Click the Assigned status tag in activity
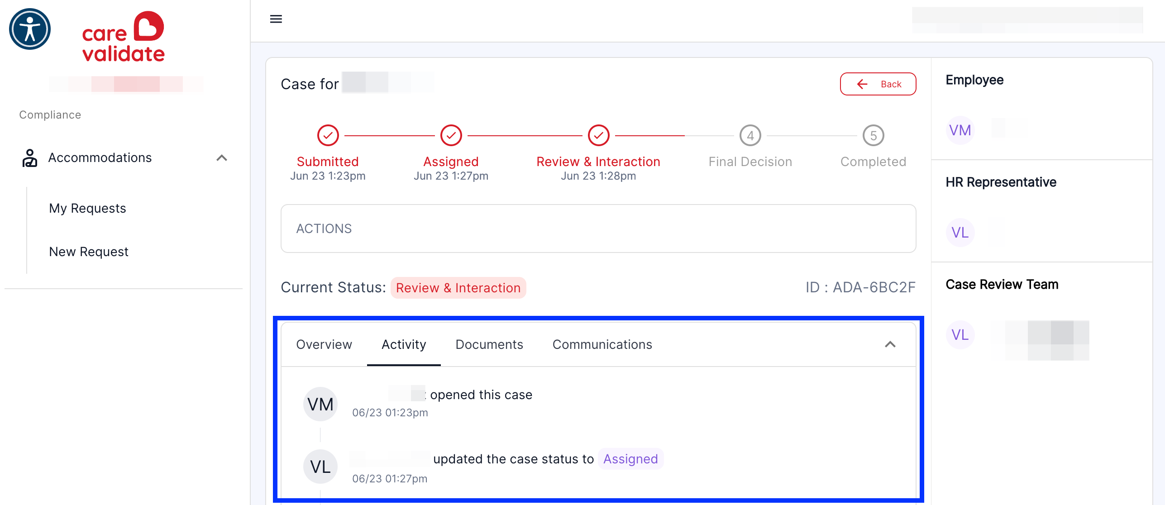Image resolution: width=1165 pixels, height=505 pixels. pos(630,459)
